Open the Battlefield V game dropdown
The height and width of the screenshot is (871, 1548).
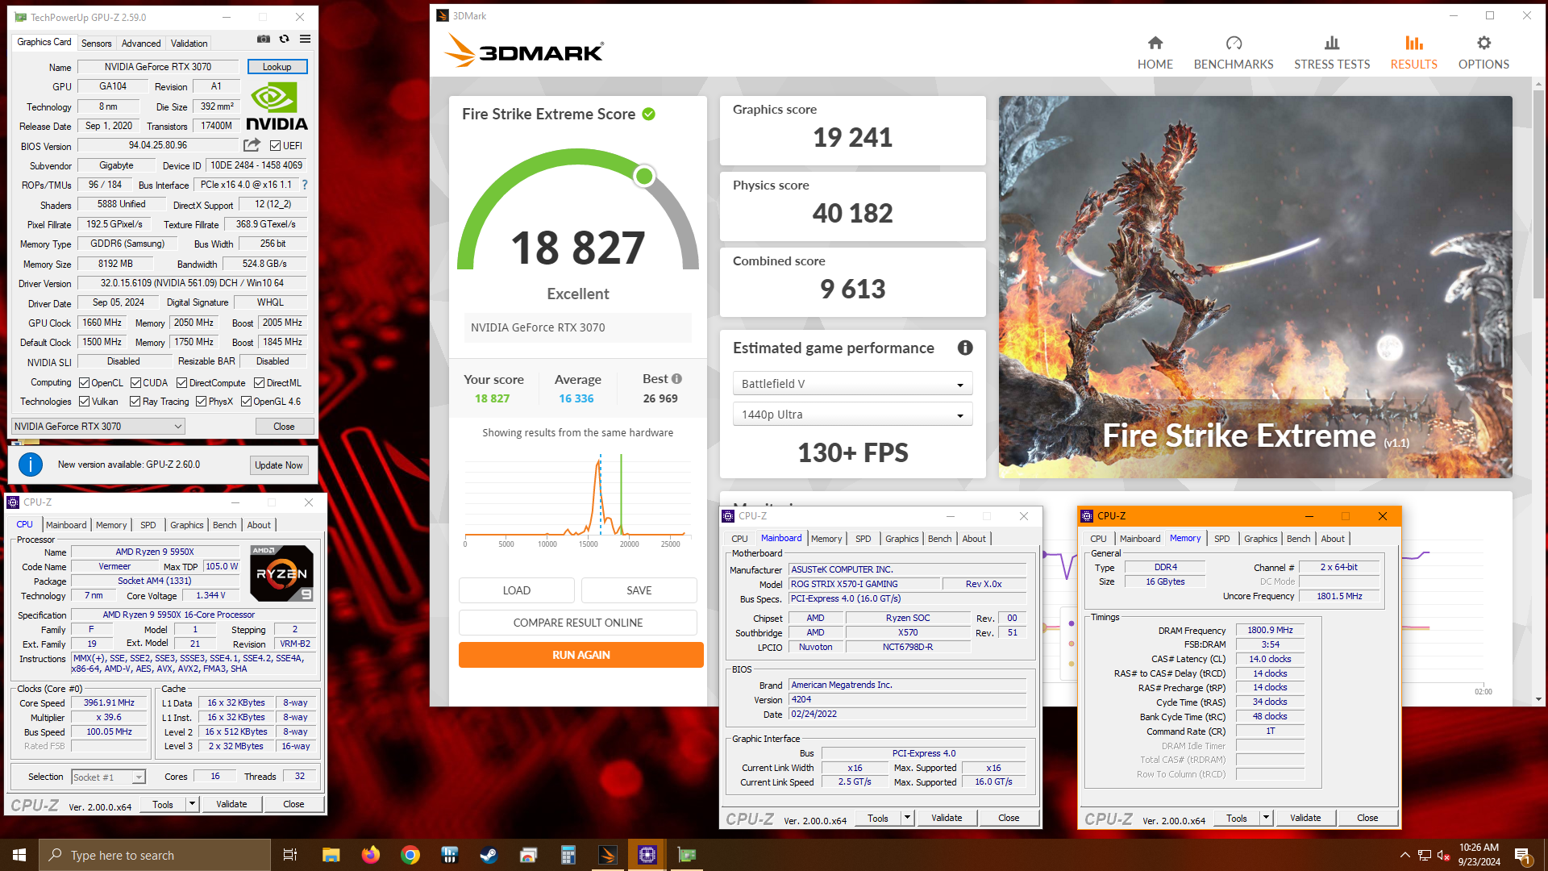coord(852,384)
